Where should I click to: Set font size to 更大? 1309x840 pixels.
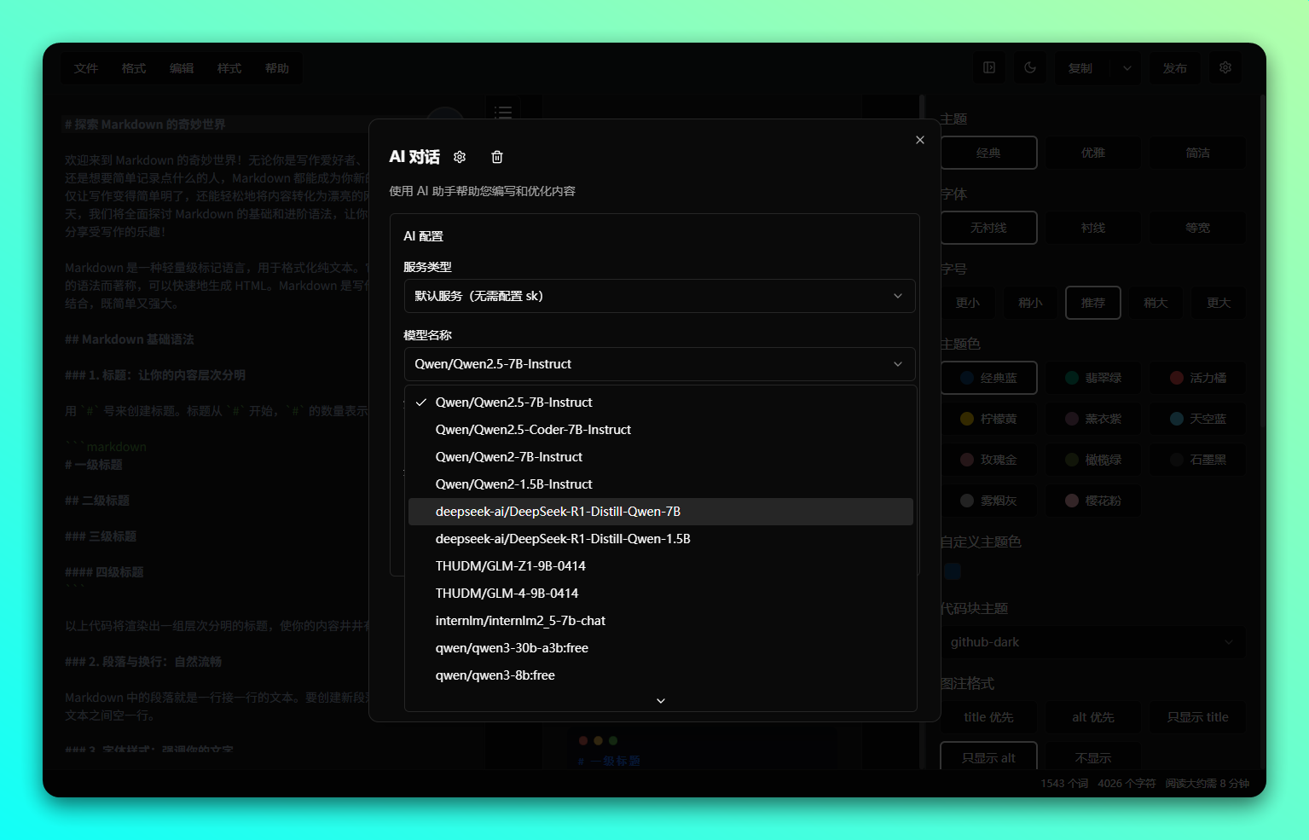(1219, 303)
